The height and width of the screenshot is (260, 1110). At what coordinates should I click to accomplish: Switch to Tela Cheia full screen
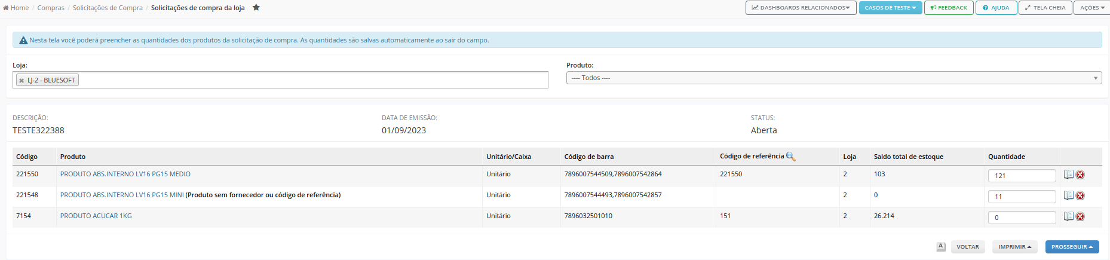pyautogui.click(x=1045, y=8)
